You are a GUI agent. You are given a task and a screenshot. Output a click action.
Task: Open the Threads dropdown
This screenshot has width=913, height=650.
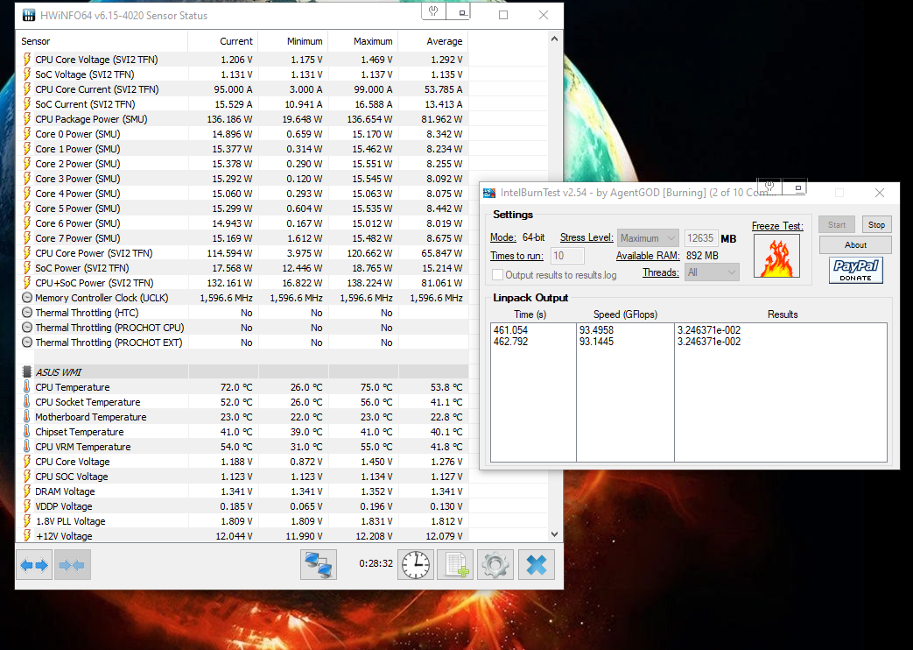click(x=712, y=272)
